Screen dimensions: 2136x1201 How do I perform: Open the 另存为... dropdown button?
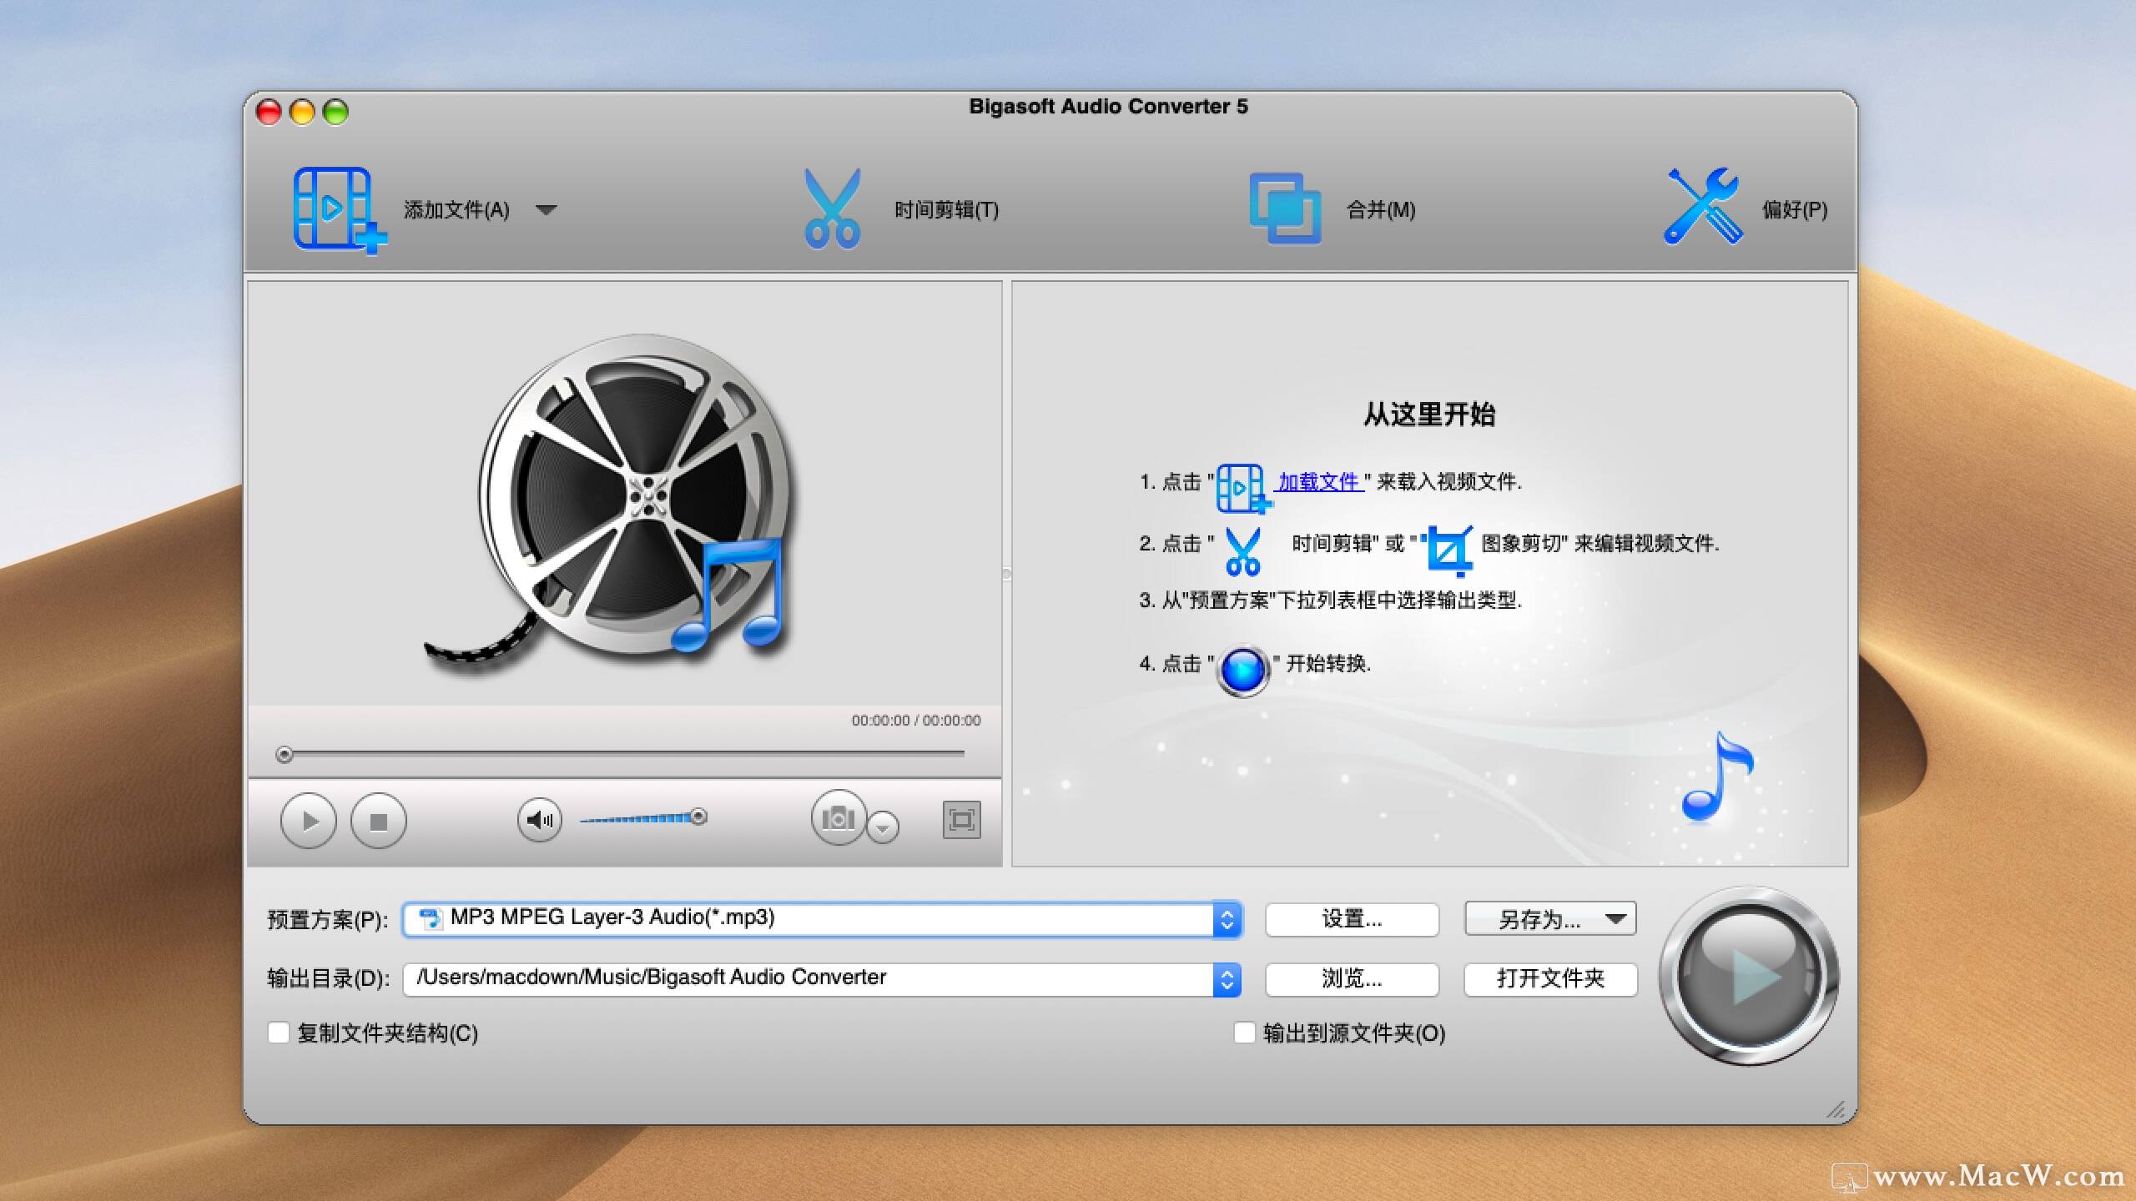point(1550,919)
